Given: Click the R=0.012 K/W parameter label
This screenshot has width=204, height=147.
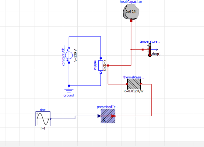Looking at the screenshot, I should click(x=134, y=91).
